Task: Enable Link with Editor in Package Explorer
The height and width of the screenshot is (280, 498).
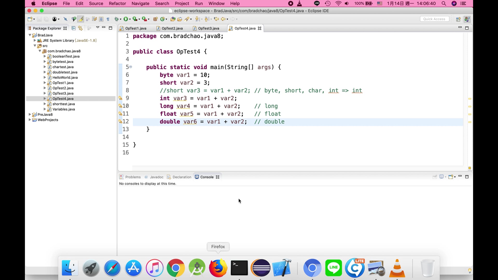Action: click(x=80, y=28)
